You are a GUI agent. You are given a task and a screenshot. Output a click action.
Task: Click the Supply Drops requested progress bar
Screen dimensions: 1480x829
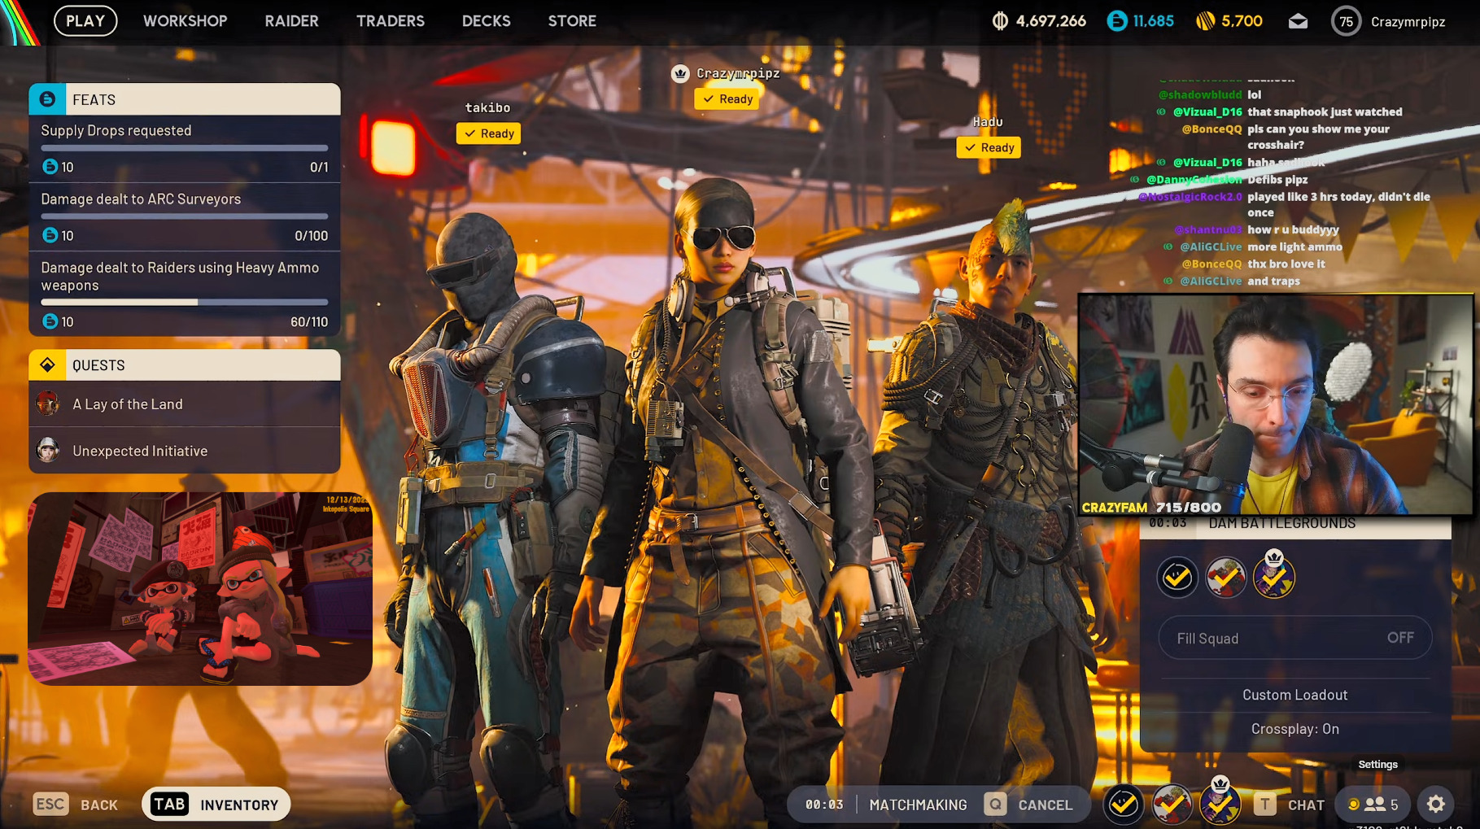185,148
